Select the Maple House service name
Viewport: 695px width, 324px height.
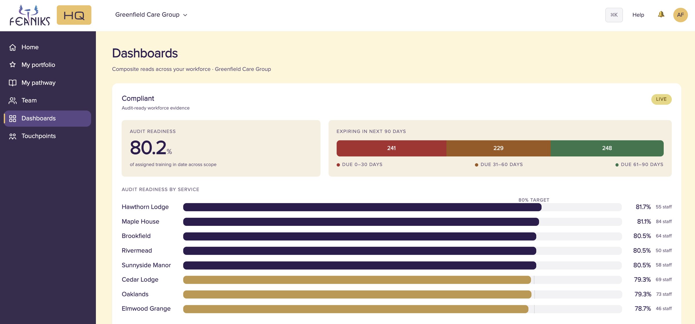pos(140,222)
